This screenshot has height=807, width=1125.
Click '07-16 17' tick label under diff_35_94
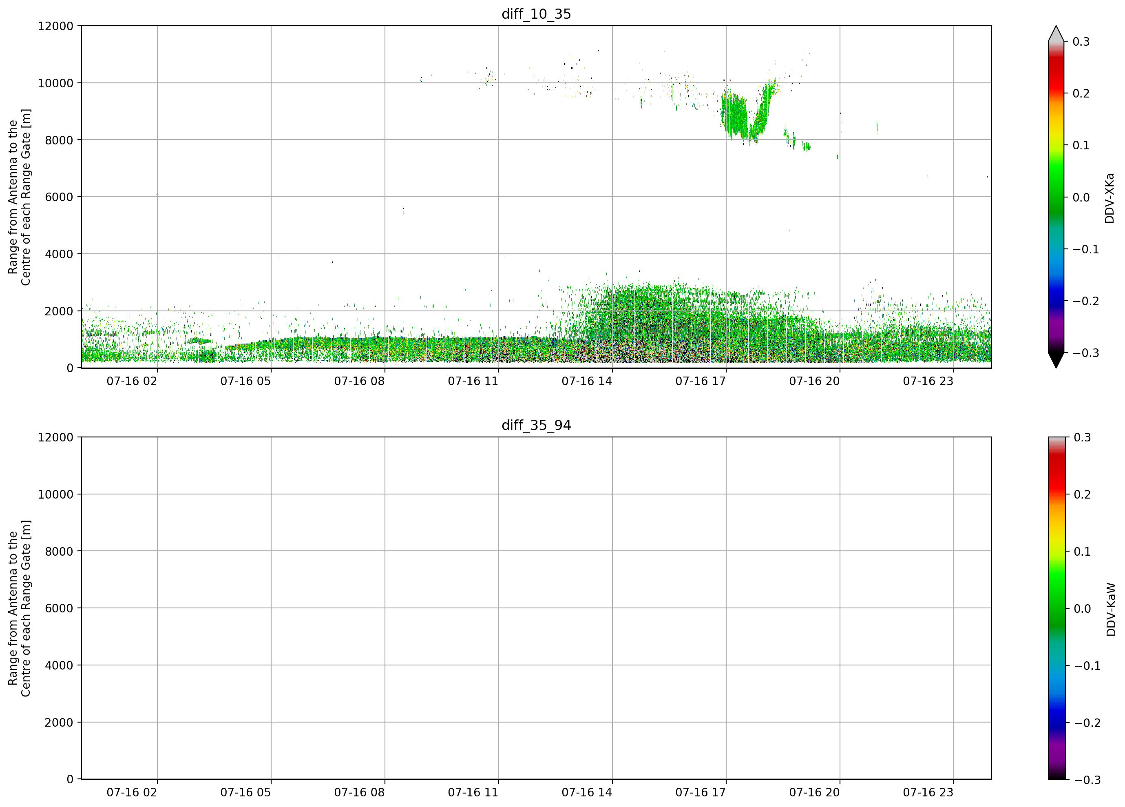tap(701, 792)
